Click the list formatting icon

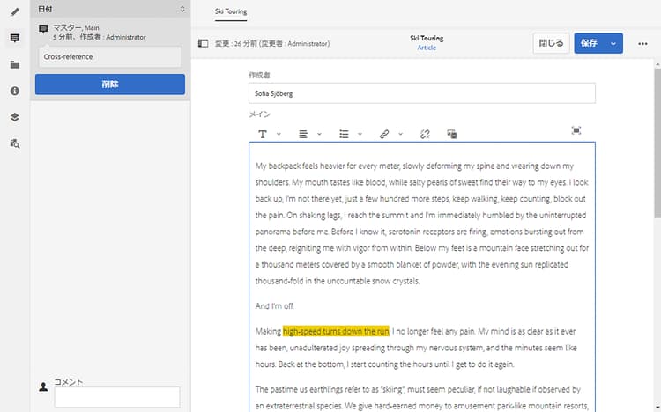pos(344,134)
